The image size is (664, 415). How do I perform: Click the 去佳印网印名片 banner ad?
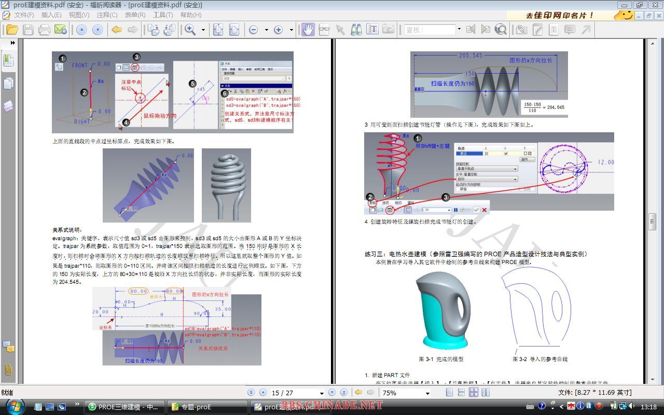point(571,15)
